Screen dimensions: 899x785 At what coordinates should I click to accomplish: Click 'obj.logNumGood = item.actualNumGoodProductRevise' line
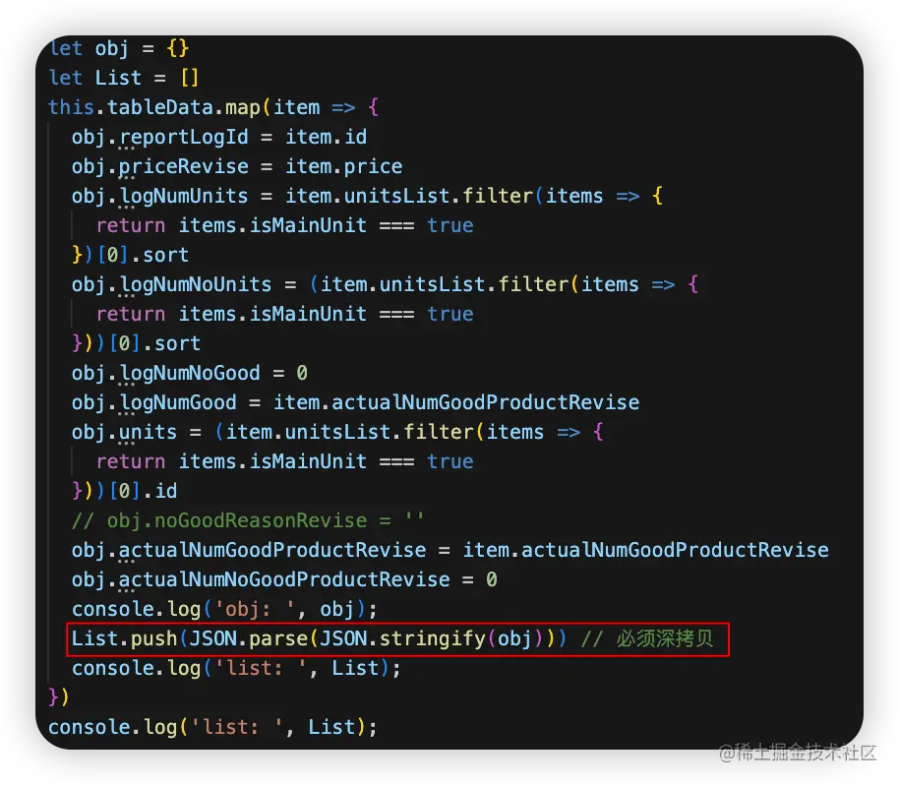[x=355, y=402]
